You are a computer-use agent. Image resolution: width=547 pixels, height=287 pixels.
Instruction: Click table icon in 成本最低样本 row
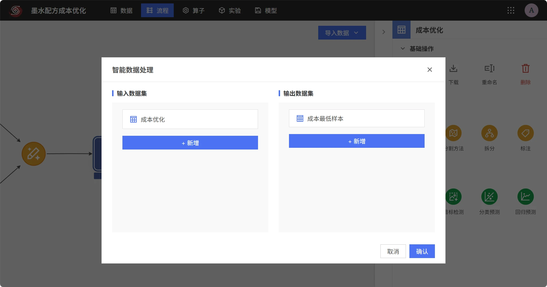pyautogui.click(x=300, y=119)
